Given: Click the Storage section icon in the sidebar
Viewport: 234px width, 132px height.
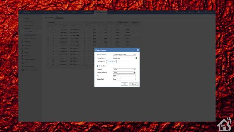Looking at the screenshot, I should pos(22,56).
